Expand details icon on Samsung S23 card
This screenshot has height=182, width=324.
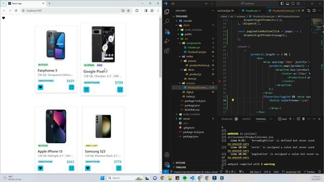pyautogui.click(x=119, y=168)
